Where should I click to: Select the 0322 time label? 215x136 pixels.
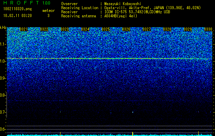(44, 29)
